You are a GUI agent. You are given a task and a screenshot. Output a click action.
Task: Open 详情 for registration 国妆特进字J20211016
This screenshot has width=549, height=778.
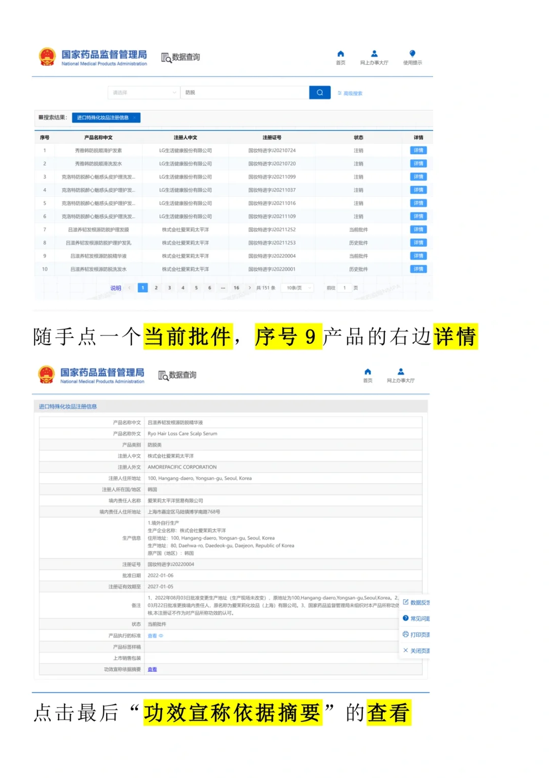coord(418,203)
